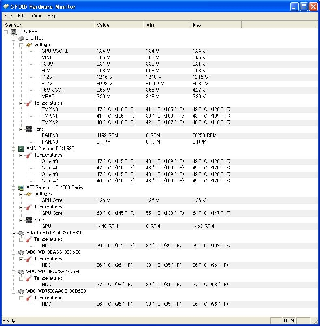Collapse the ATI Radeon Fans group
This screenshot has width=320, height=326.
point(21,220)
